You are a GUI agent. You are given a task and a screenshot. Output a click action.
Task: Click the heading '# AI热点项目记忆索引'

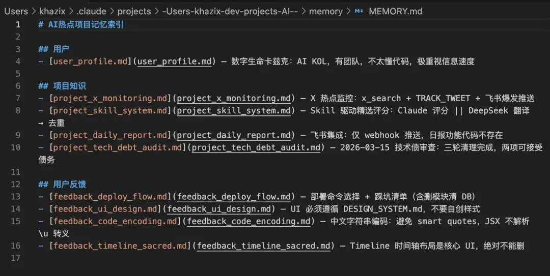(x=81, y=24)
